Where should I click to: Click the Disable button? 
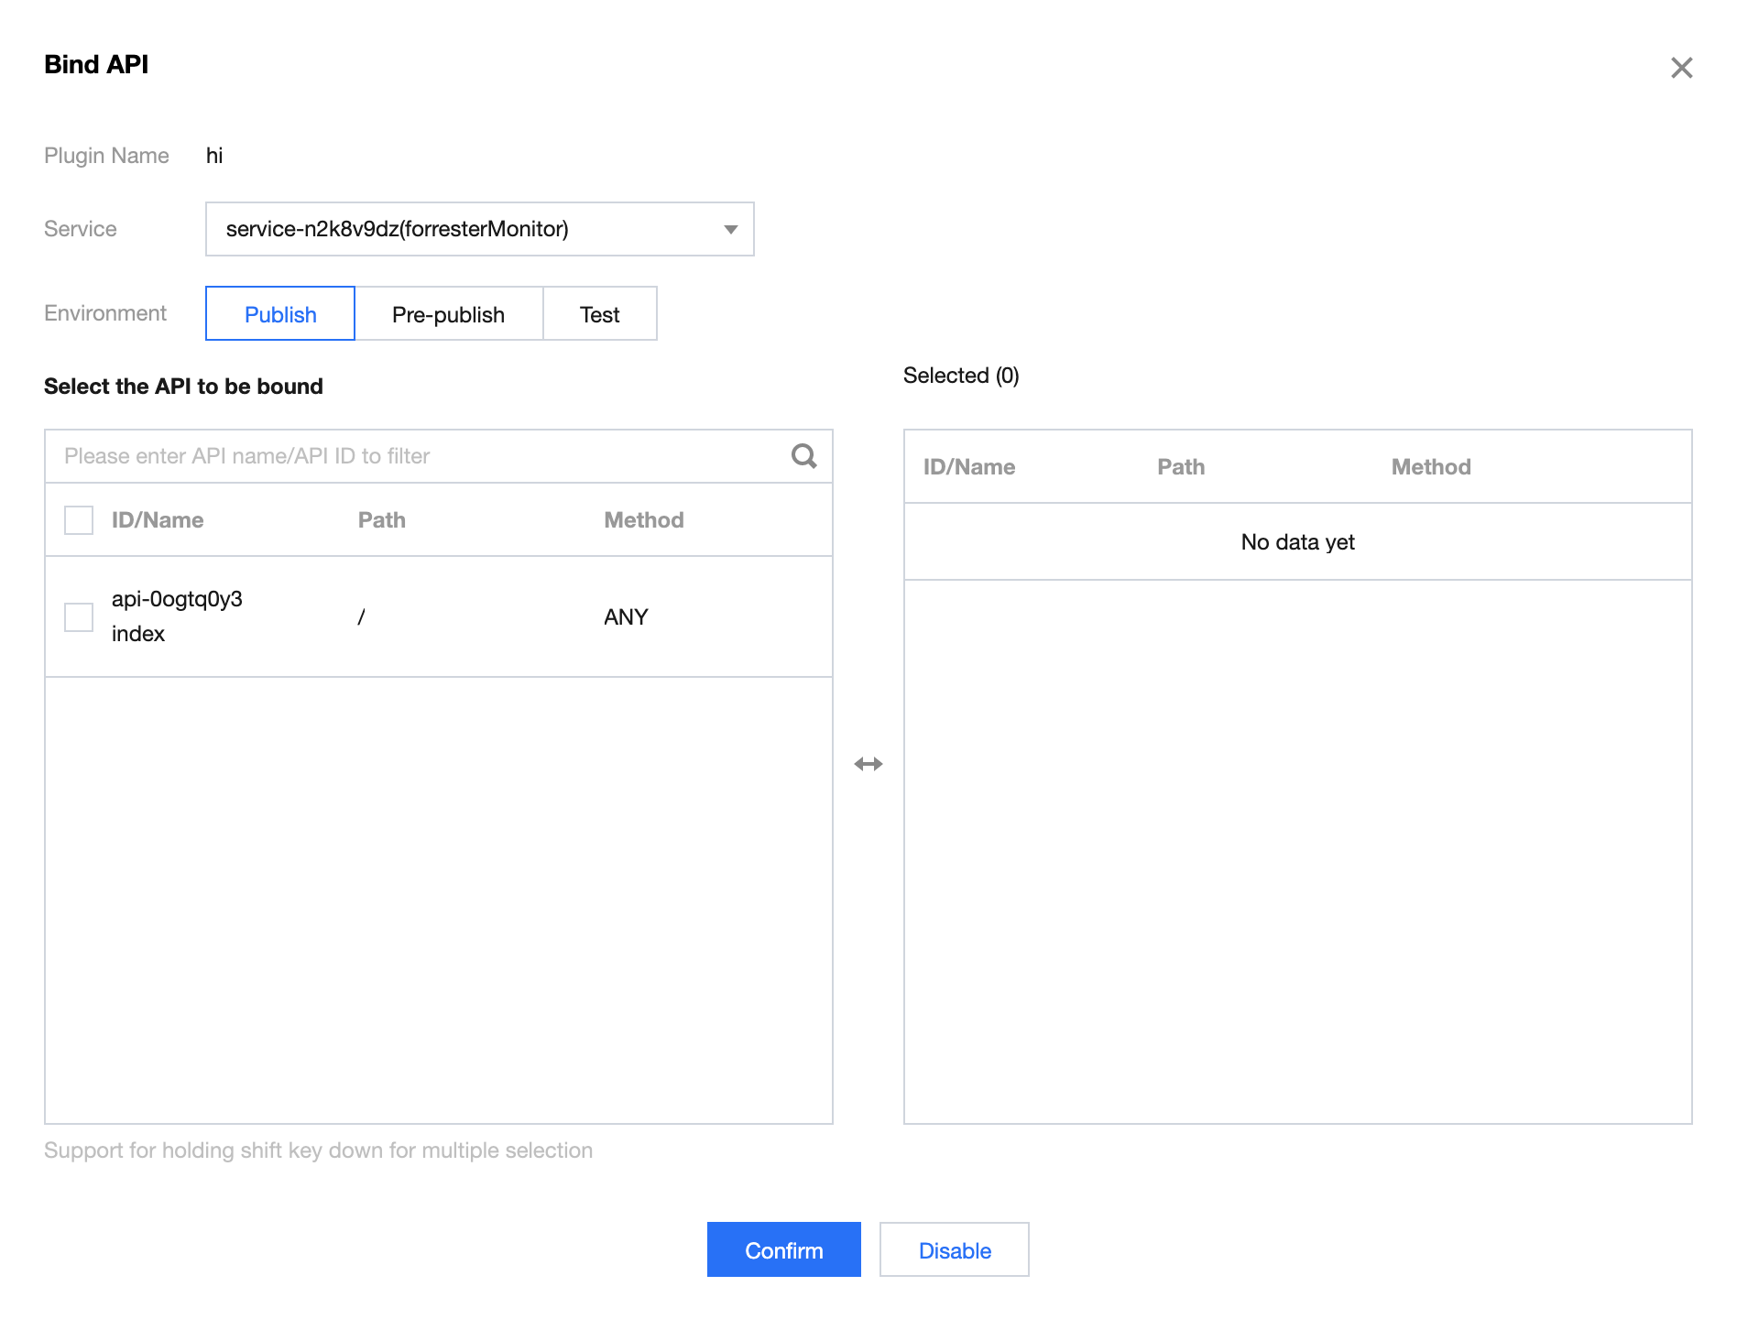(x=954, y=1250)
